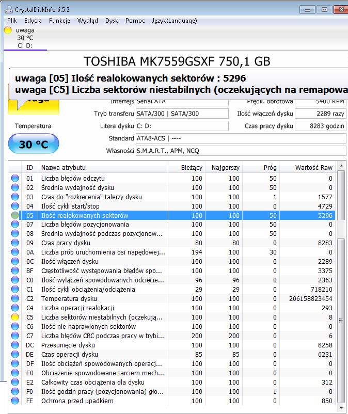Click the status circle of row C7
Viewport: 348px width, 414px height.
pyautogui.click(x=15, y=336)
